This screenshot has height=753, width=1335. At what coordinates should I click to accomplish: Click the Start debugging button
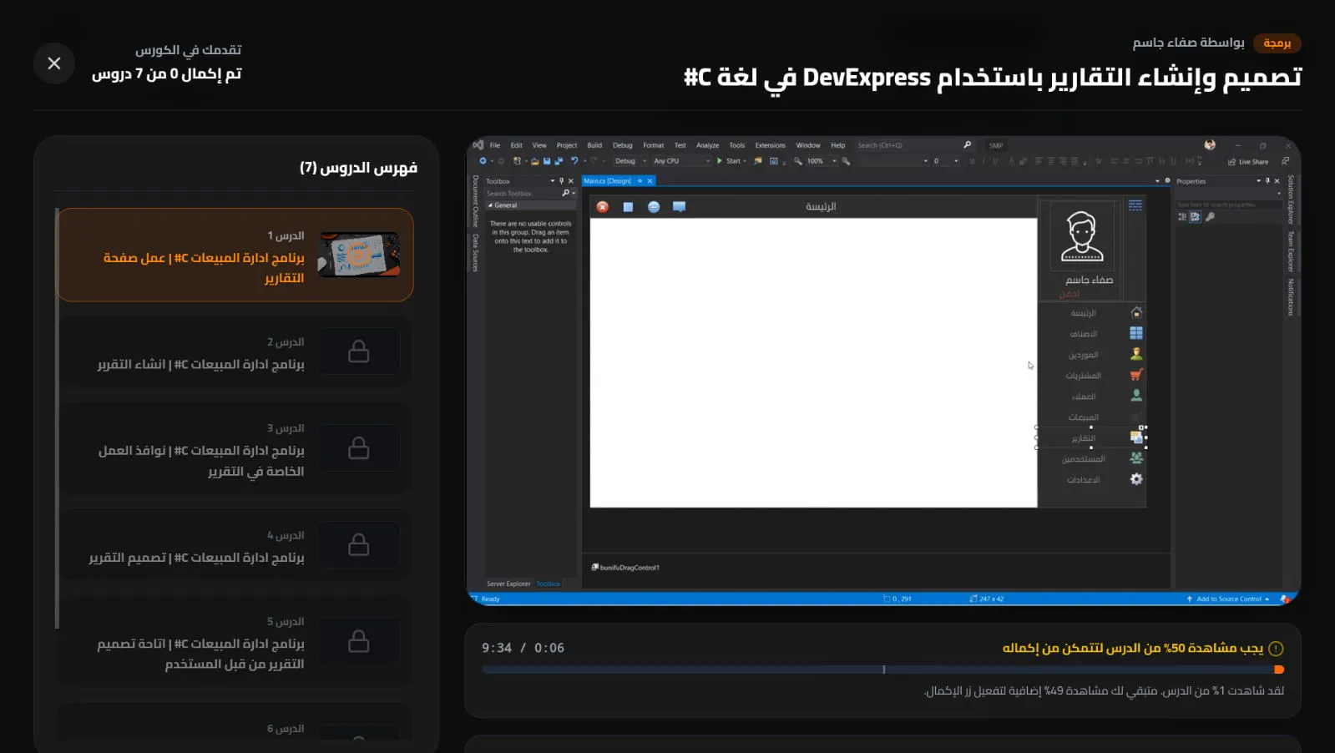coord(730,161)
